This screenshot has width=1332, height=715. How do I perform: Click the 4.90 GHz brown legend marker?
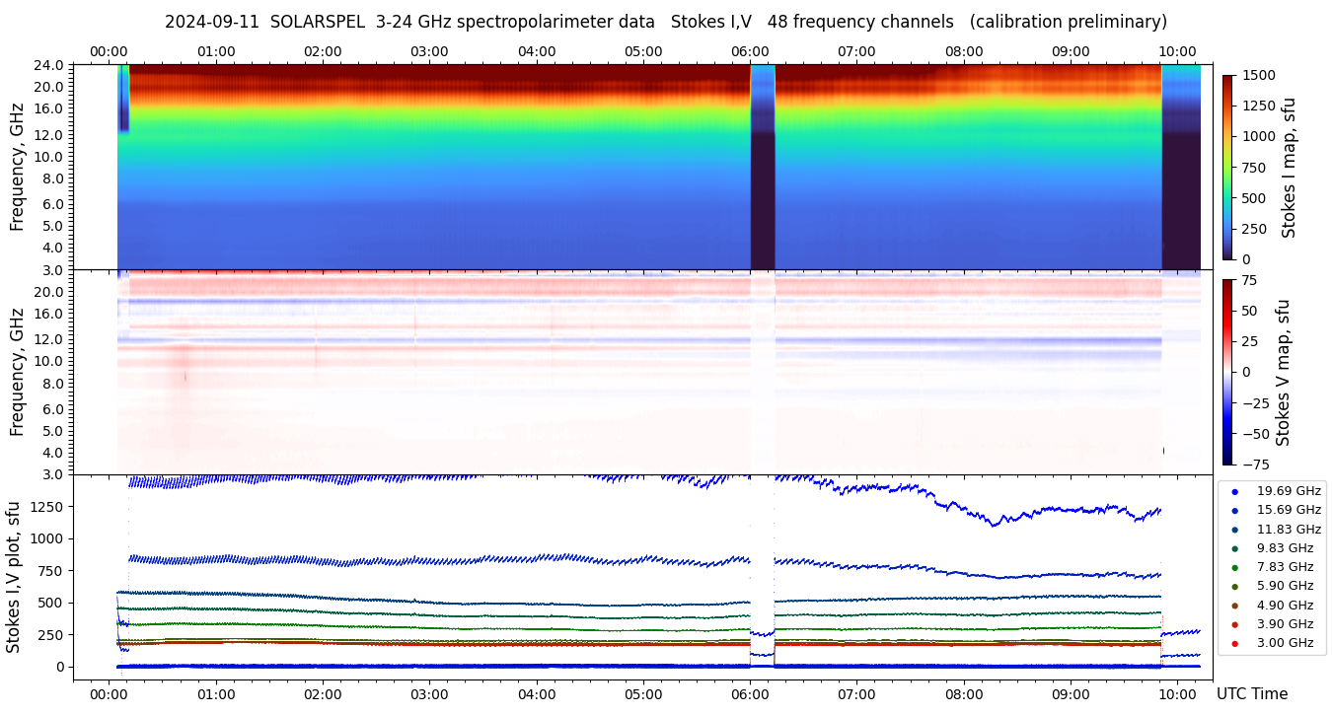click(1234, 606)
